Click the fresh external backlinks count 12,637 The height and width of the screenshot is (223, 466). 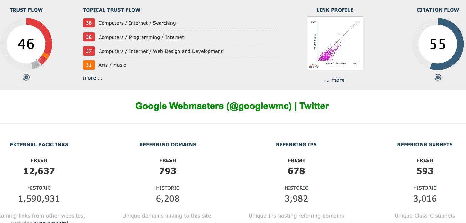point(39,171)
